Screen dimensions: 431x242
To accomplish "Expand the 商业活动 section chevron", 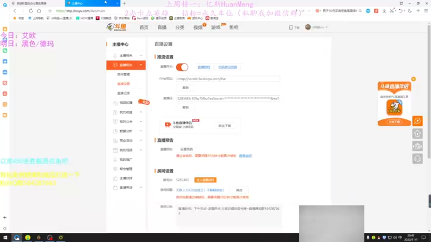I will tap(141, 140).
